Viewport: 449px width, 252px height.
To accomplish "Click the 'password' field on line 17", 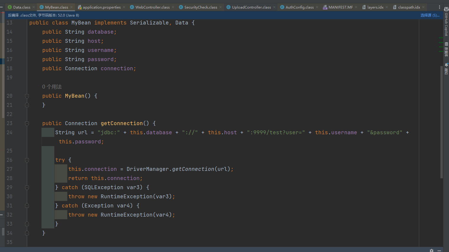I will tap(101, 59).
